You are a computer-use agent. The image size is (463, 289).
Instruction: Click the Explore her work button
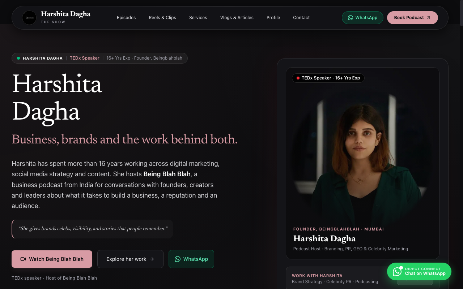[130, 259]
